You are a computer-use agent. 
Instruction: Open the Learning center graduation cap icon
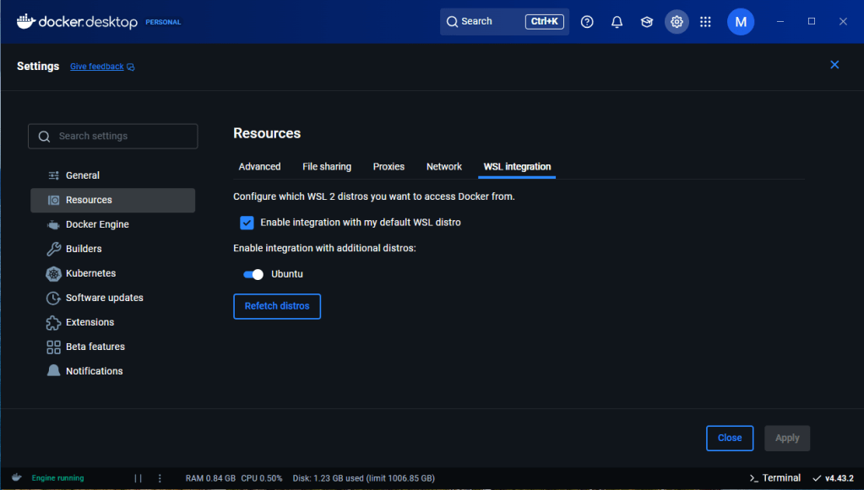click(x=647, y=22)
